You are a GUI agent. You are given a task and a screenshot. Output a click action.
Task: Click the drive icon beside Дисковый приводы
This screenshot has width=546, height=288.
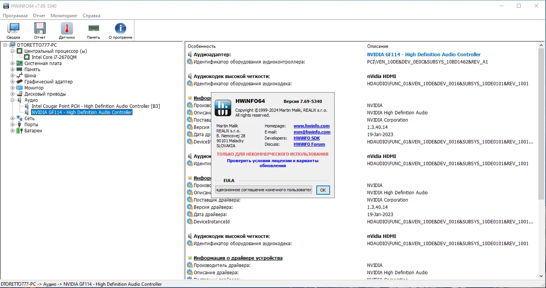20,94
